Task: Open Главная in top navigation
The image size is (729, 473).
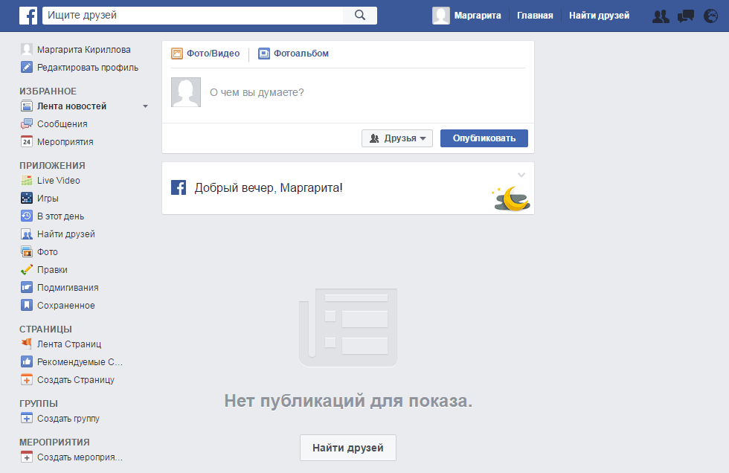Action: (535, 16)
